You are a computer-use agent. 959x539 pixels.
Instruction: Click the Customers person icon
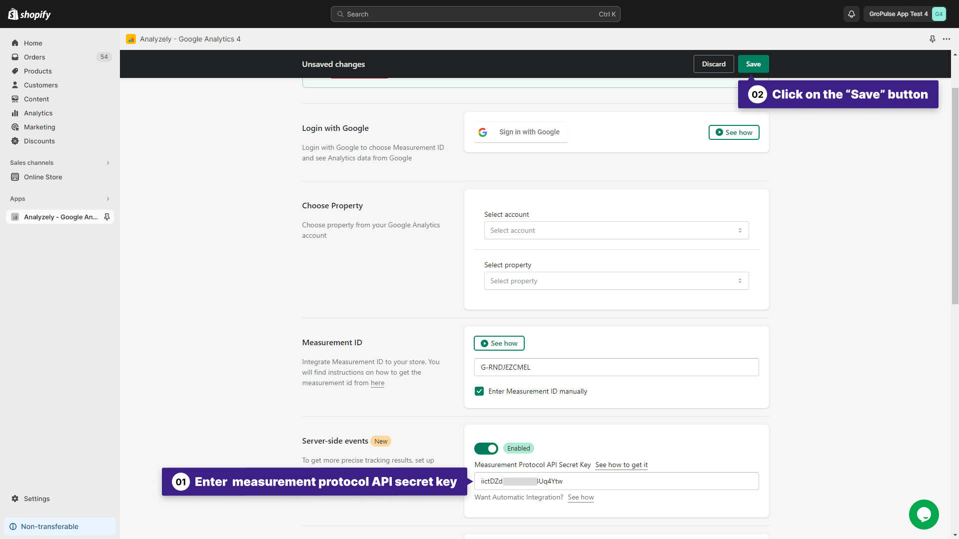pyautogui.click(x=15, y=85)
